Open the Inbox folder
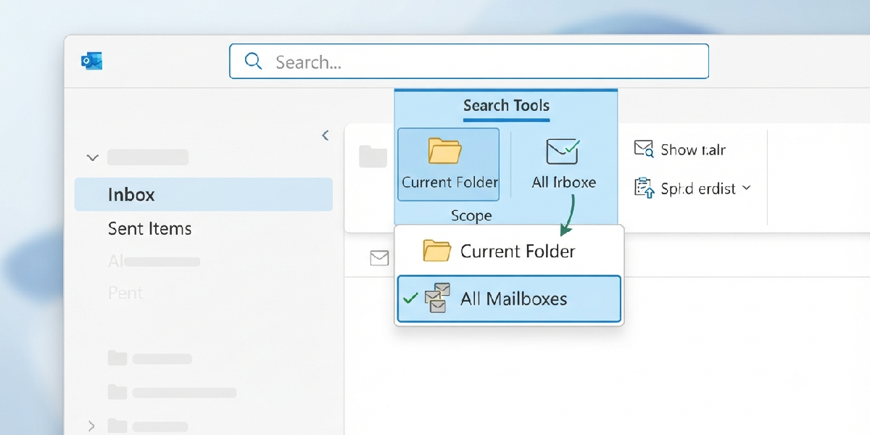This screenshot has height=435, width=870. (x=204, y=194)
